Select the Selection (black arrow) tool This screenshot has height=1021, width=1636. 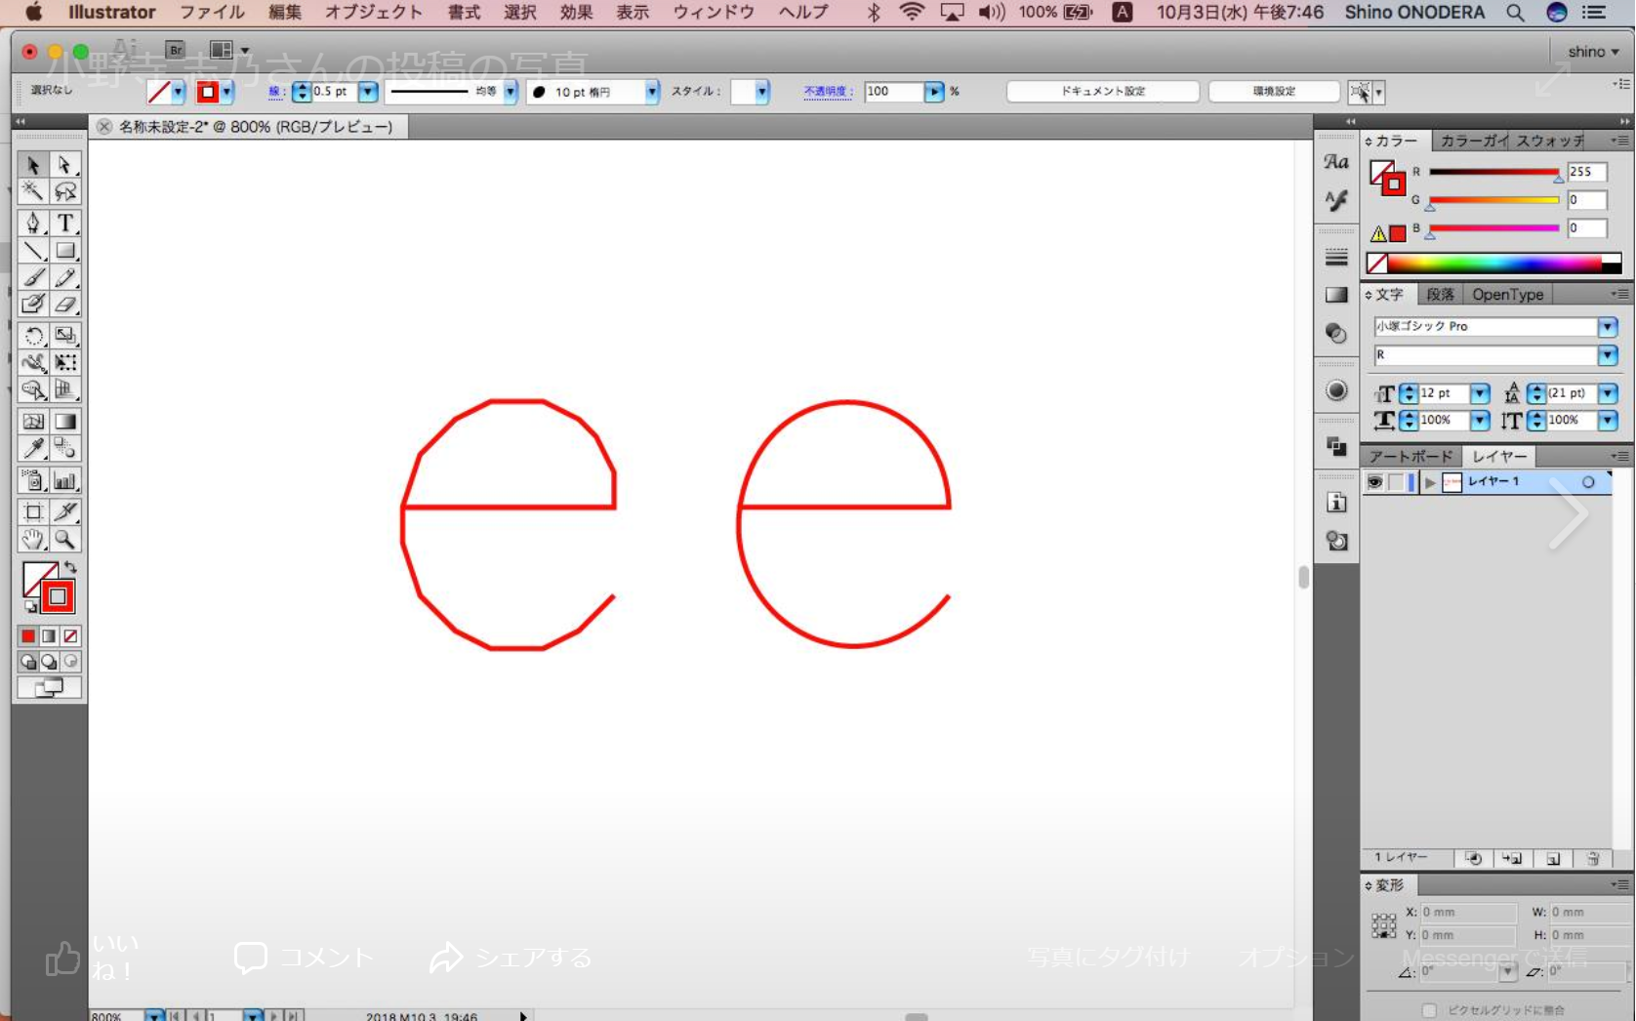[33, 165]
